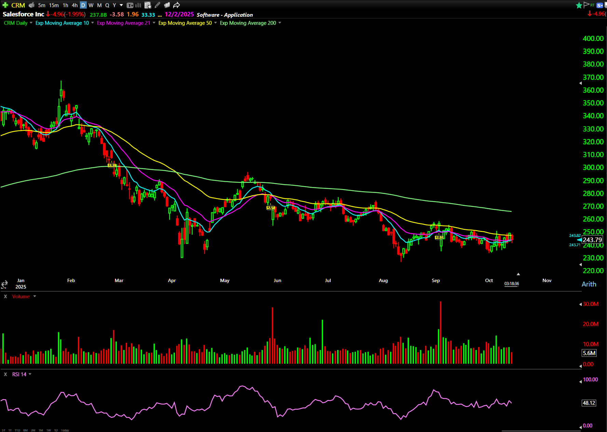Viewport: 607px width, 432px height.
Task: Switch to the Weekly (W) timeframe
Action: (x=91, y=5)
